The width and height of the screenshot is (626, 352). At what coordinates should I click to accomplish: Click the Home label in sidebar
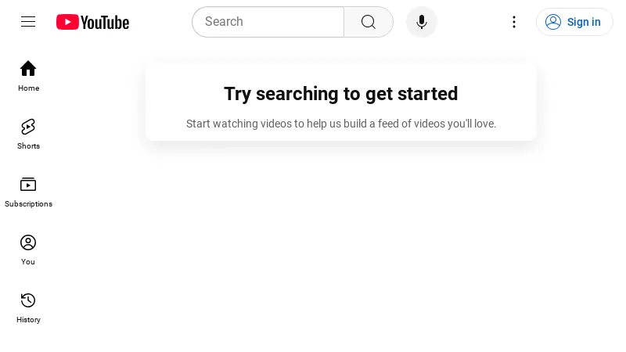pos(28,88)
